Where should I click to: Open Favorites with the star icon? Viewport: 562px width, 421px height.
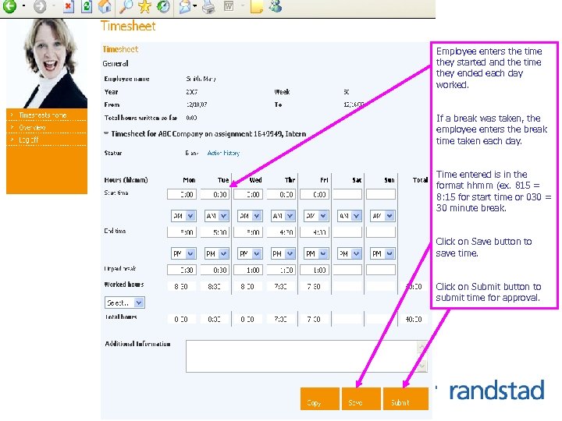145,6
